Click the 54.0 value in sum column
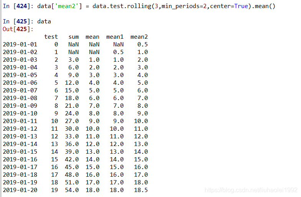This screenshot has height=197, width=301. coord(71,190)
